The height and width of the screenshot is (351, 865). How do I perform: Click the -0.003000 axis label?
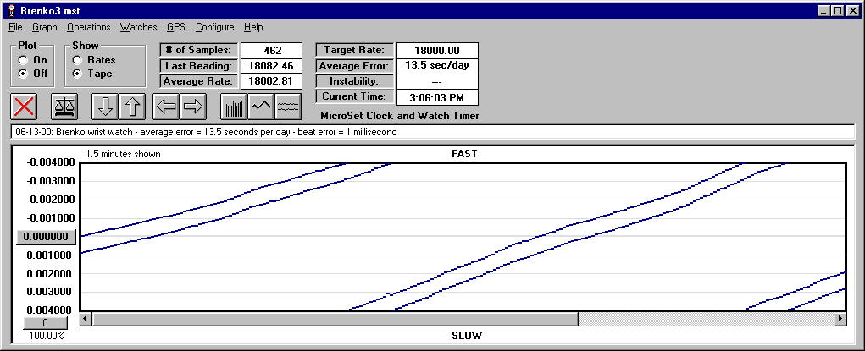pyautogui.click(x=51, y=181)
